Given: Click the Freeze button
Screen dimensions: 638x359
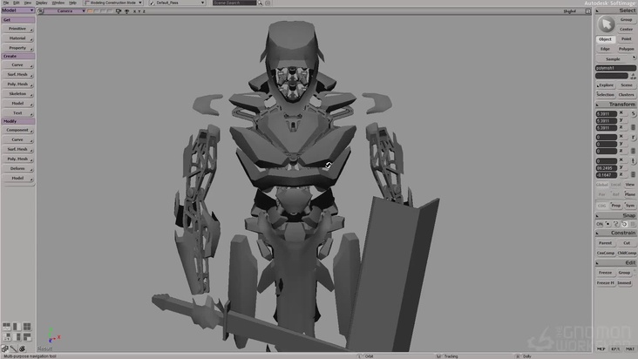Looking at the screenshot, I should [x=605, y=273].
